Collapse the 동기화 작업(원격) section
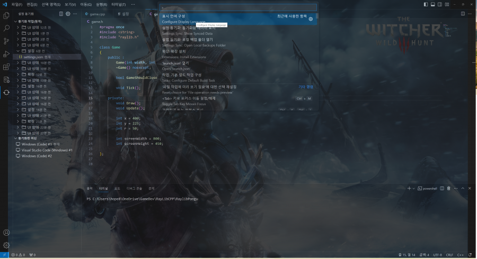Screen dimensions: 477x259 [x=30, y=22]
